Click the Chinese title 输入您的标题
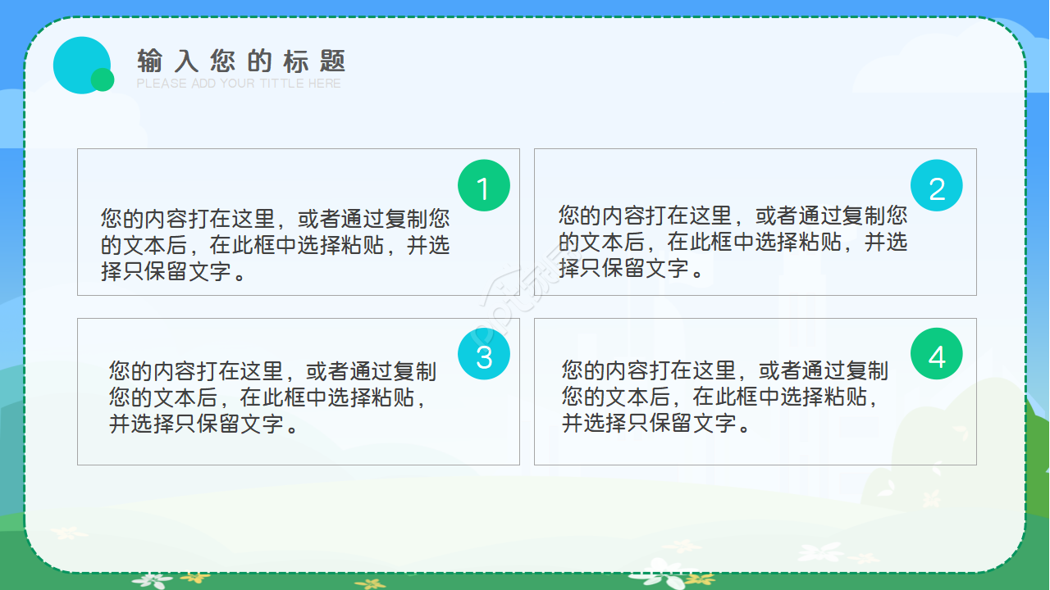The image size is (1050, 590). (x=242, y=61)
